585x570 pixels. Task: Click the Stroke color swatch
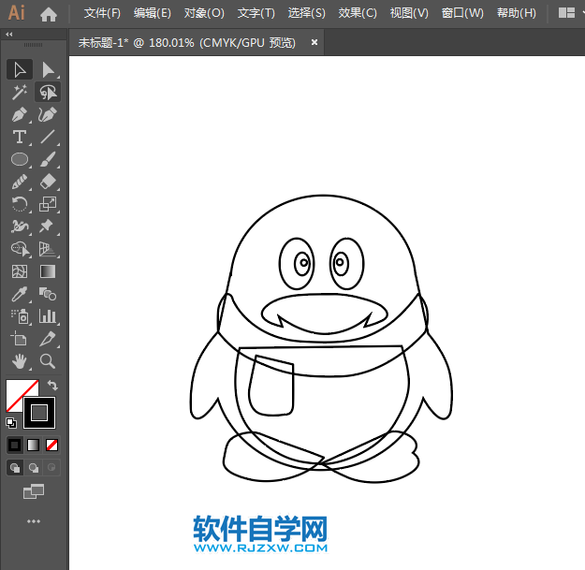[39, 413]
